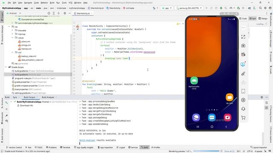Select the MainActivity.kt editor tab
The width and height of the screenshot is (273, 153).
click(83, 13)
